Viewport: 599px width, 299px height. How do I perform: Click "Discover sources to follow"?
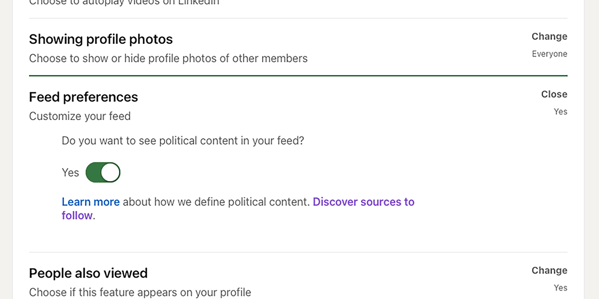pyautogui.click(x=363, y=202)
